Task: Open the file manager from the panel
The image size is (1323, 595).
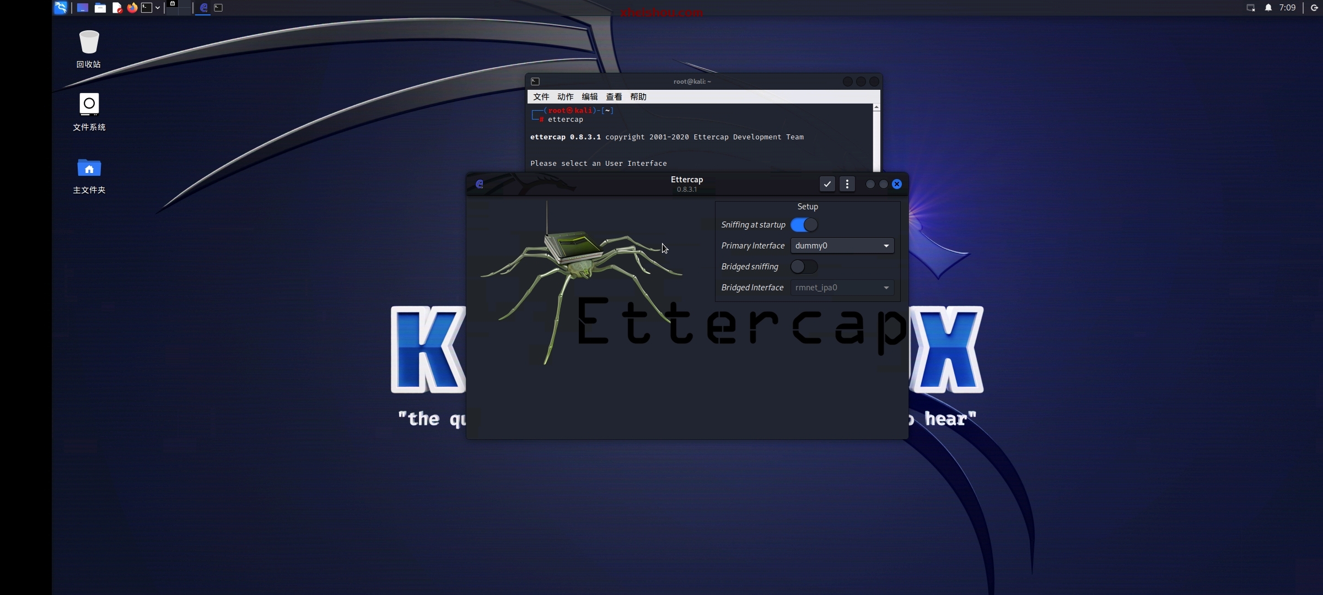Action: [x=100, y=8]
